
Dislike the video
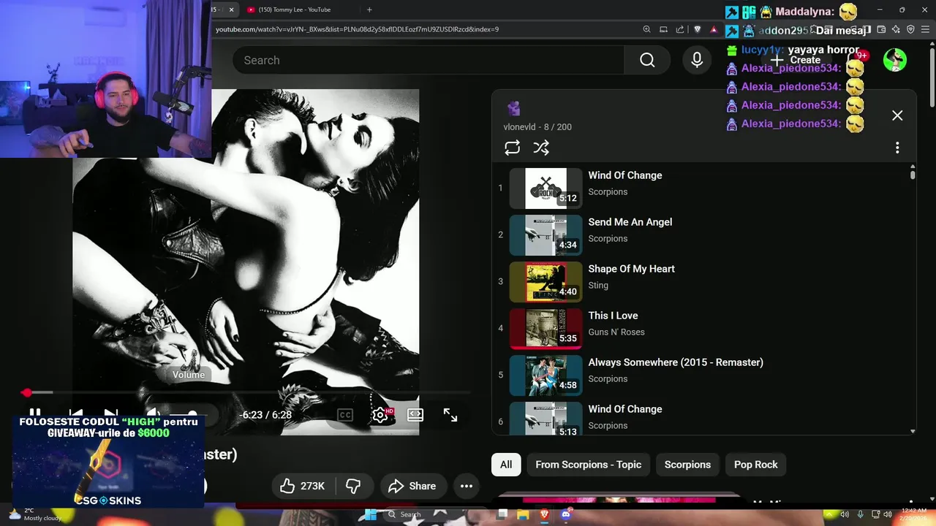pos(354,486)
